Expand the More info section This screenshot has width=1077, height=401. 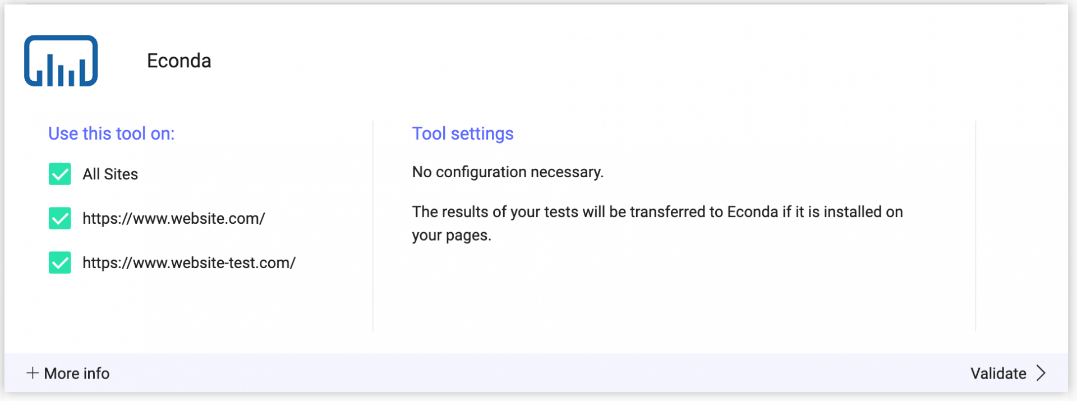[68, 373]
